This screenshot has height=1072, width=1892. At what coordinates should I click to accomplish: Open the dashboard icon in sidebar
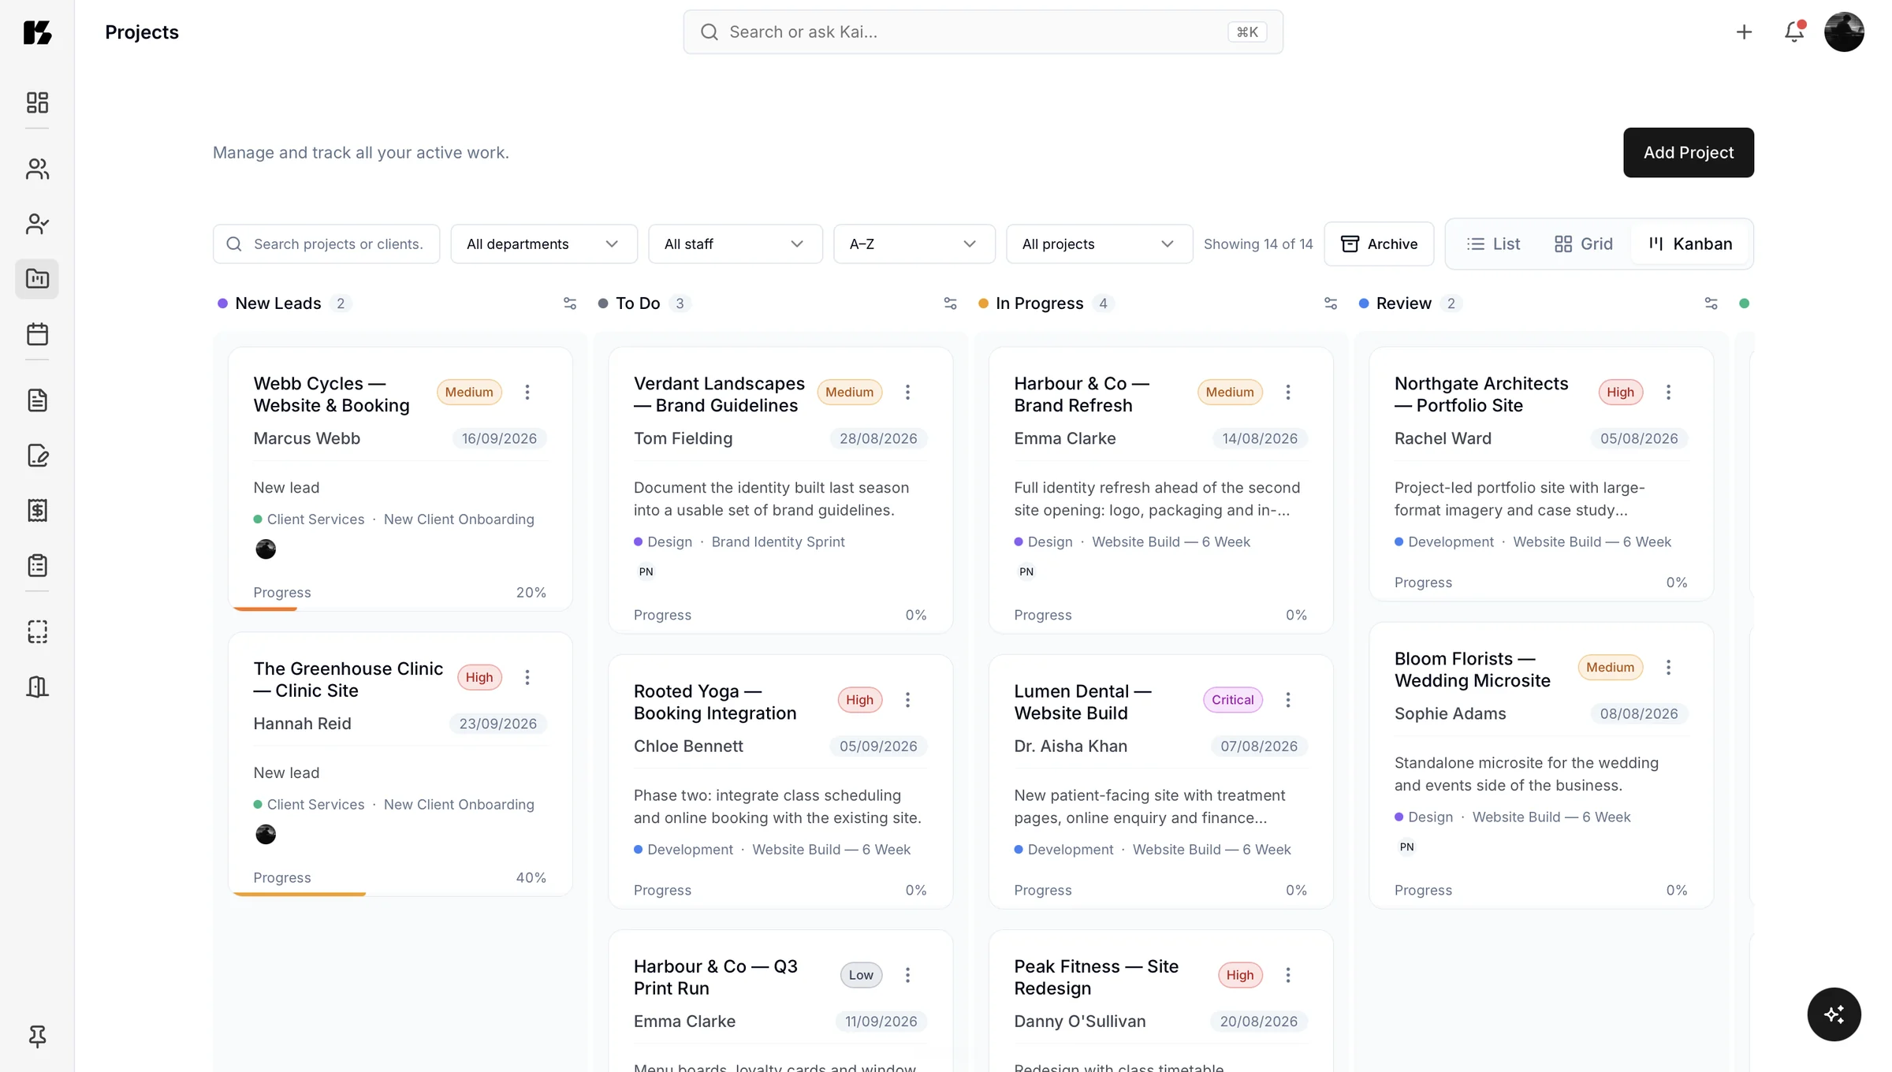[x=37, y=102]
